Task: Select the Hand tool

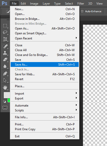Action: click(5, 87)
